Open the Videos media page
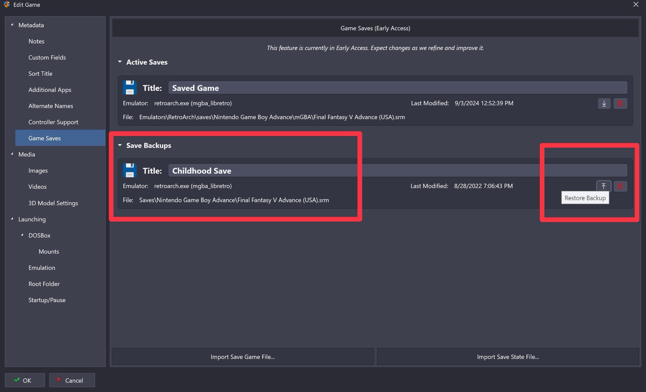Screen dimensions: 646x392 click(38, 187)
